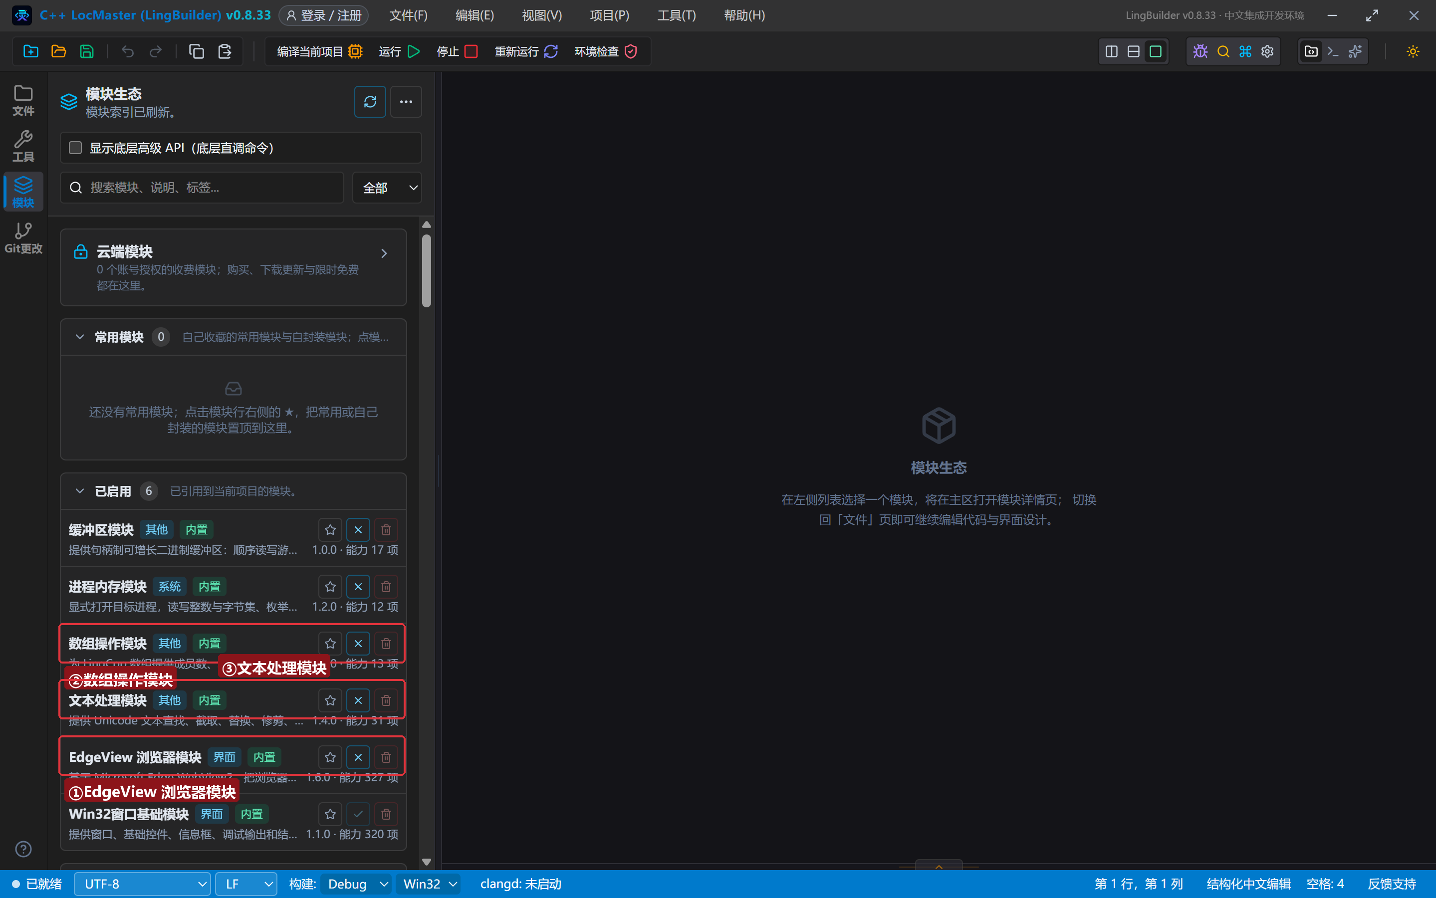Open the UTF-8 encoding dropdown
The height and width of the screenshot is (898, 1436).
143,884
